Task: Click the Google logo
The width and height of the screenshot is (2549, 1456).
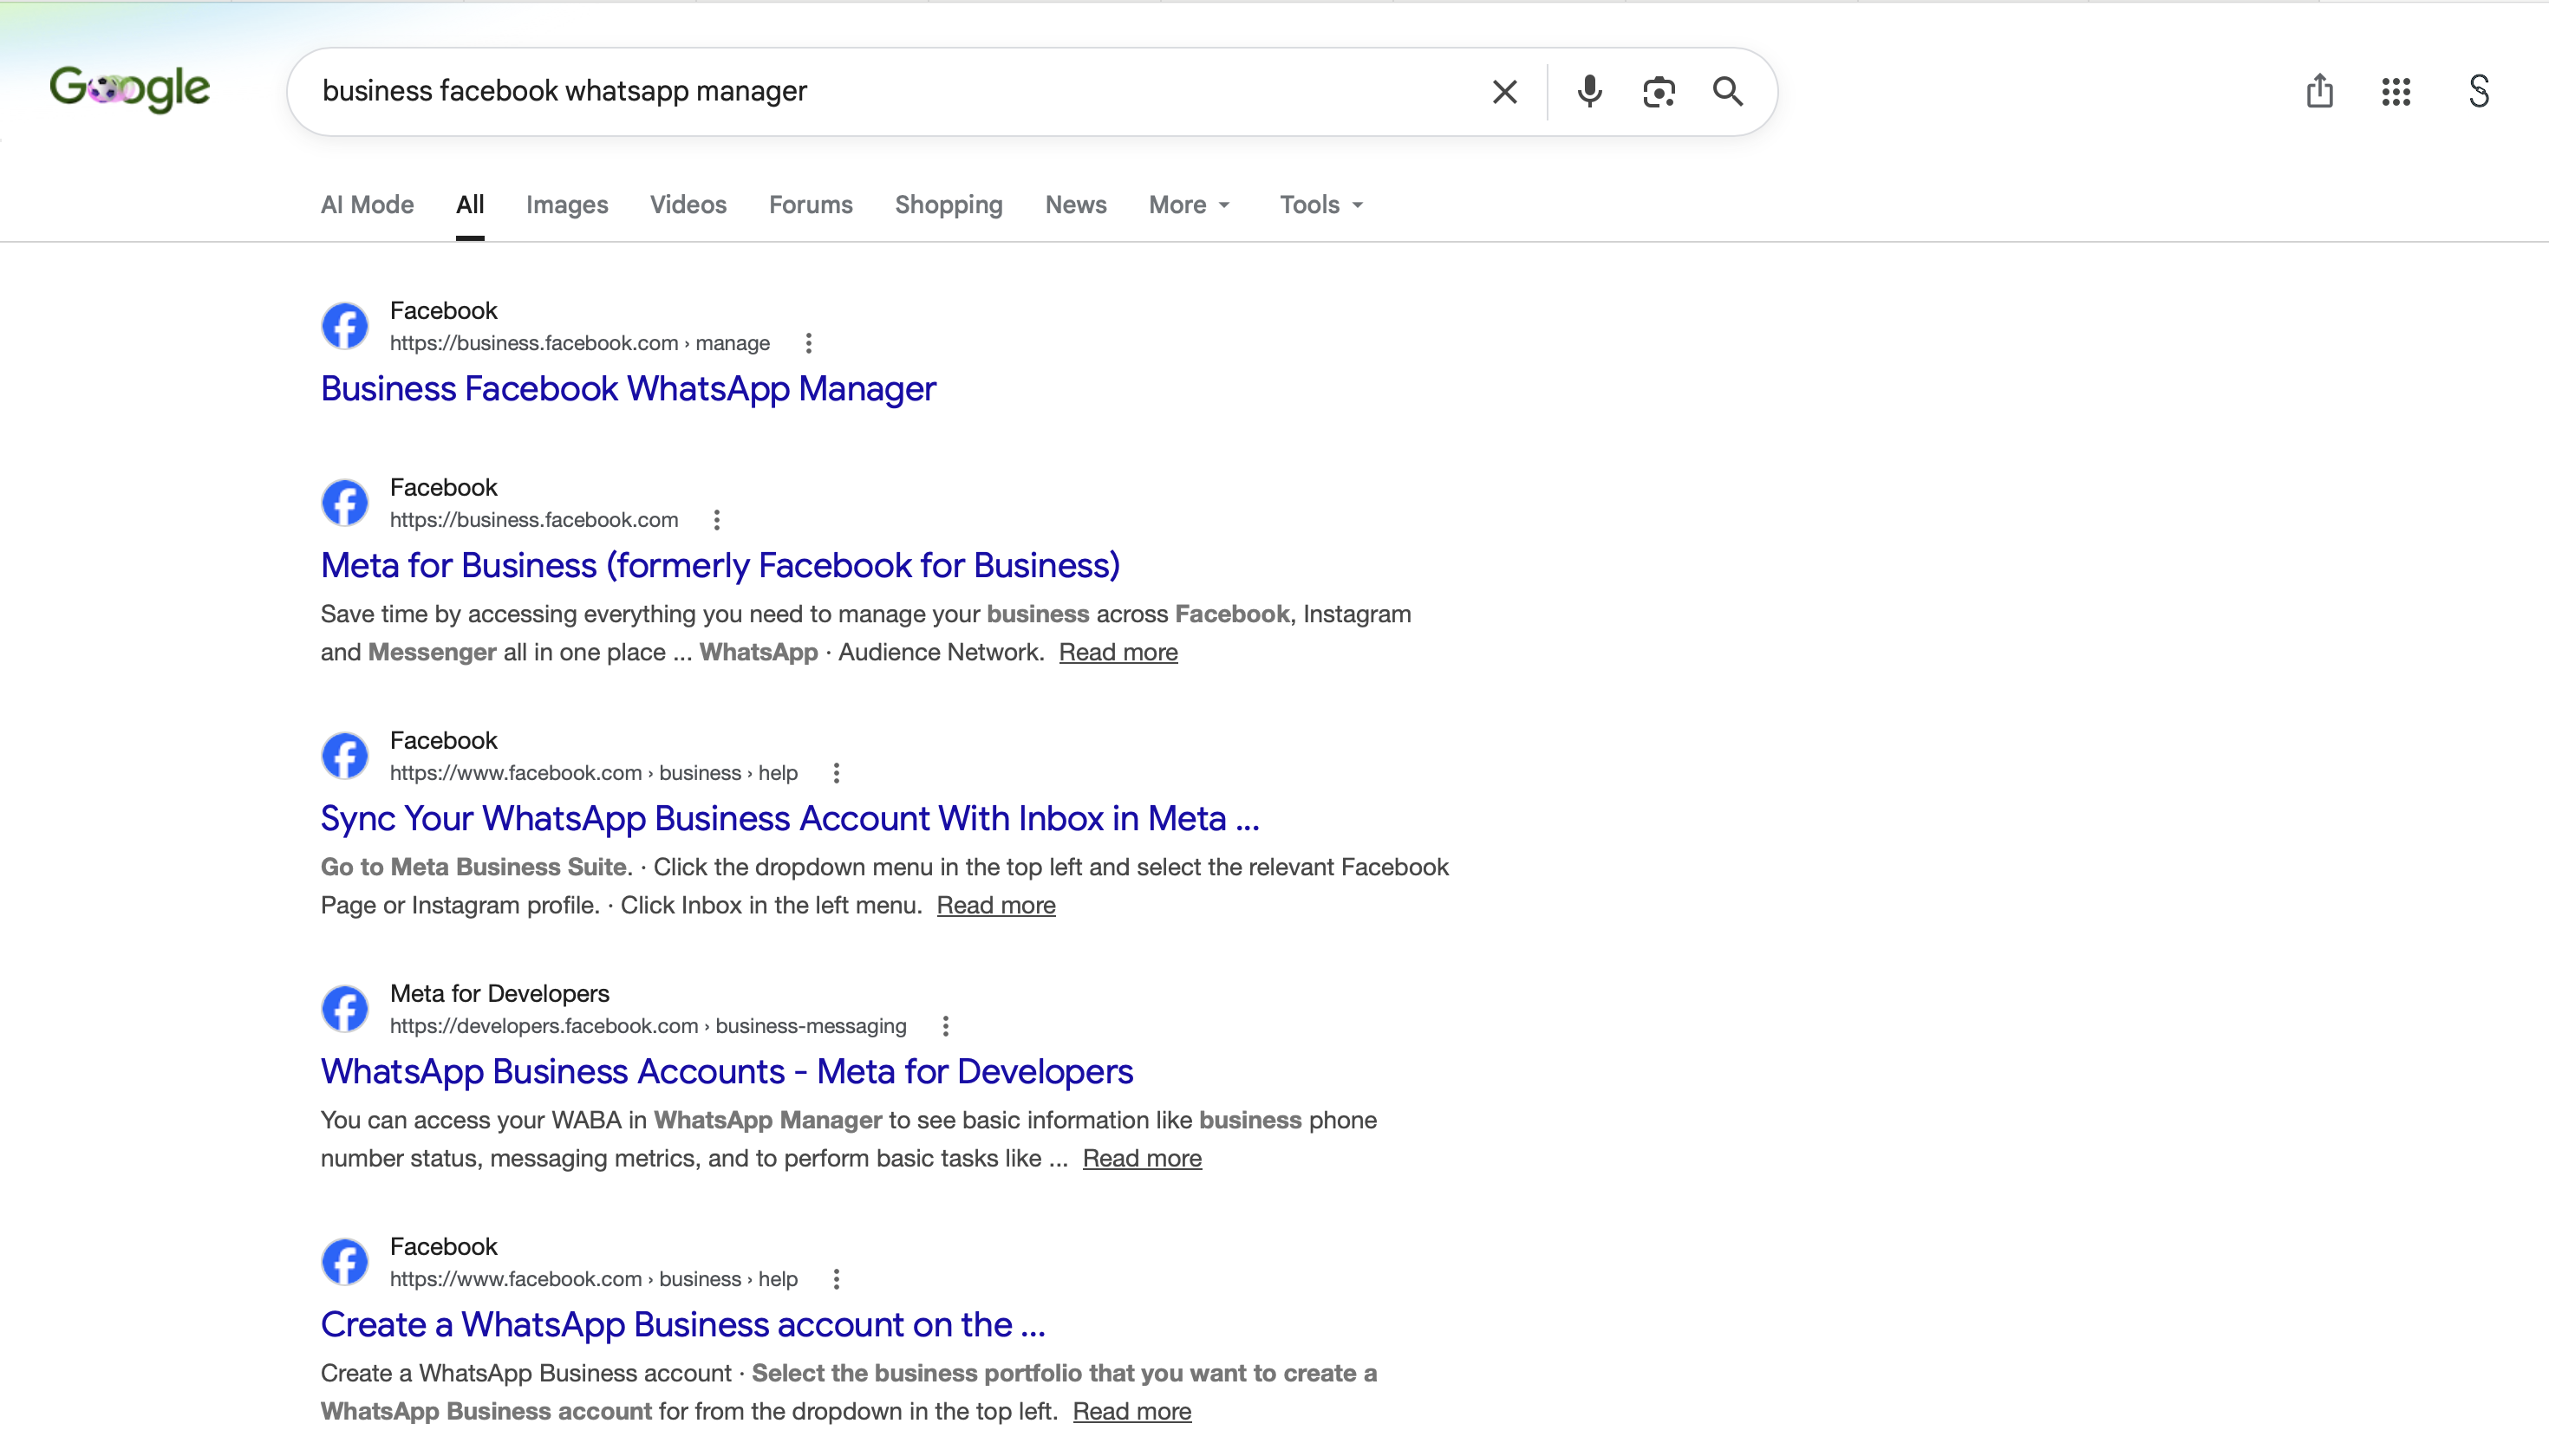Action: pyautogui.click(x=130, y=90)
